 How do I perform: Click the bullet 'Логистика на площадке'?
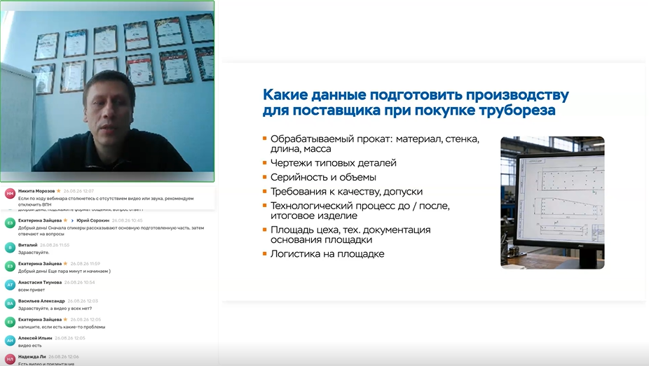coord(327,254)
